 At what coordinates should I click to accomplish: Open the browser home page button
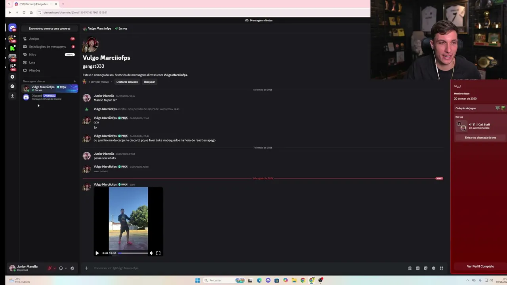(x=31, y=12)
